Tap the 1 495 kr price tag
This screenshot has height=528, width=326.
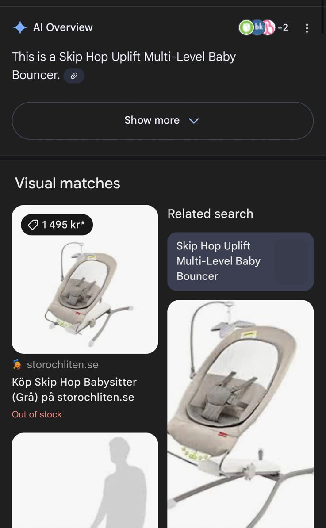click(x=57, y=225)
